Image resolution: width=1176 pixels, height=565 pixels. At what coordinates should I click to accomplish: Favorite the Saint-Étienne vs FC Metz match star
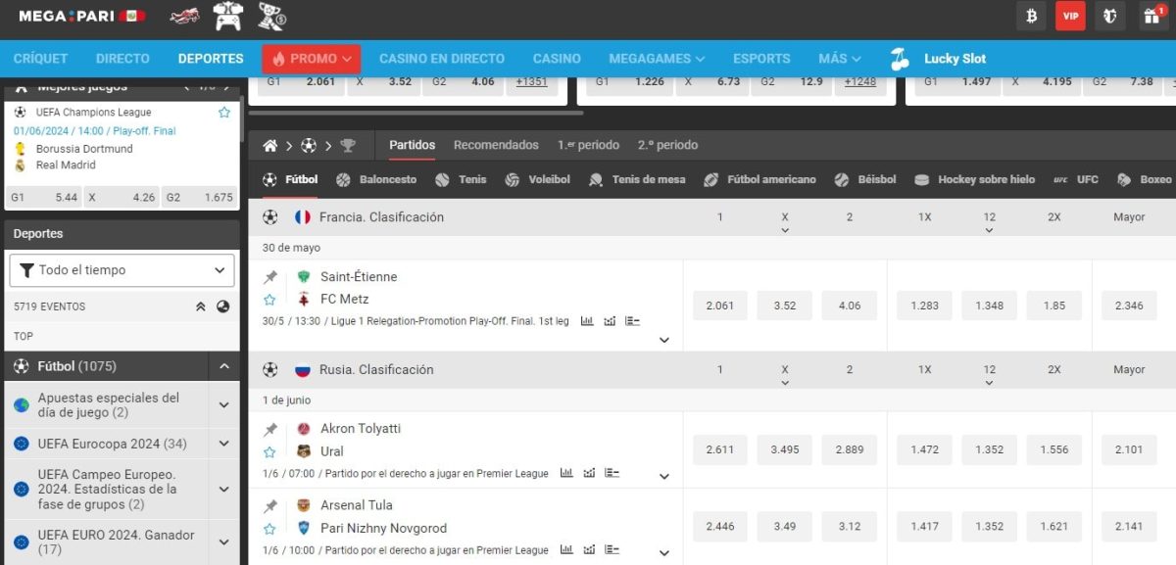[x=270, y=300]
